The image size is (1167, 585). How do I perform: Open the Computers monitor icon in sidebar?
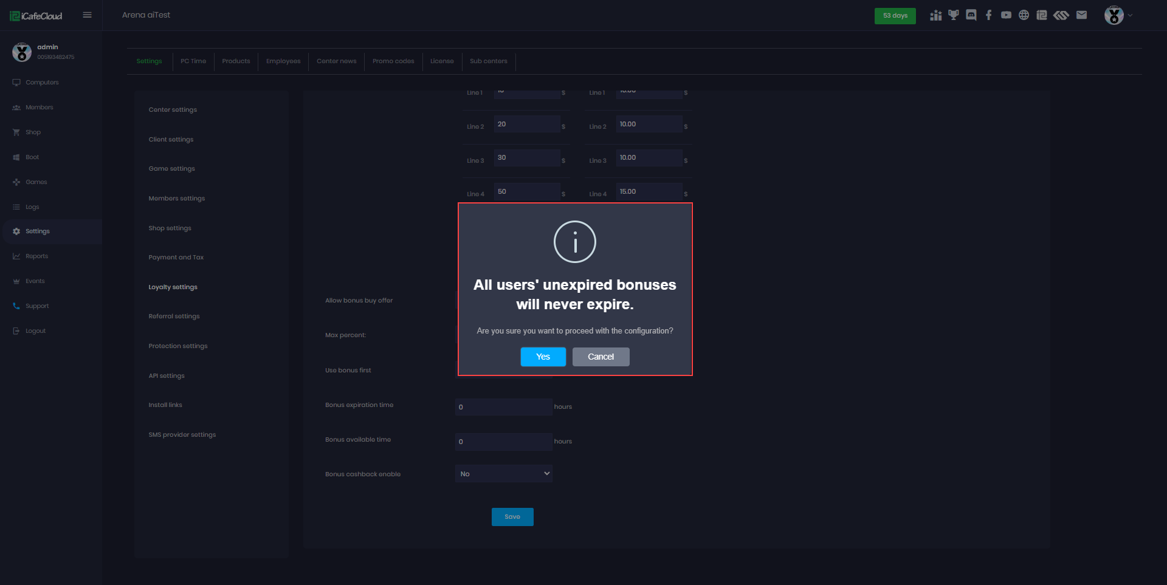click(x=16, y=83)
